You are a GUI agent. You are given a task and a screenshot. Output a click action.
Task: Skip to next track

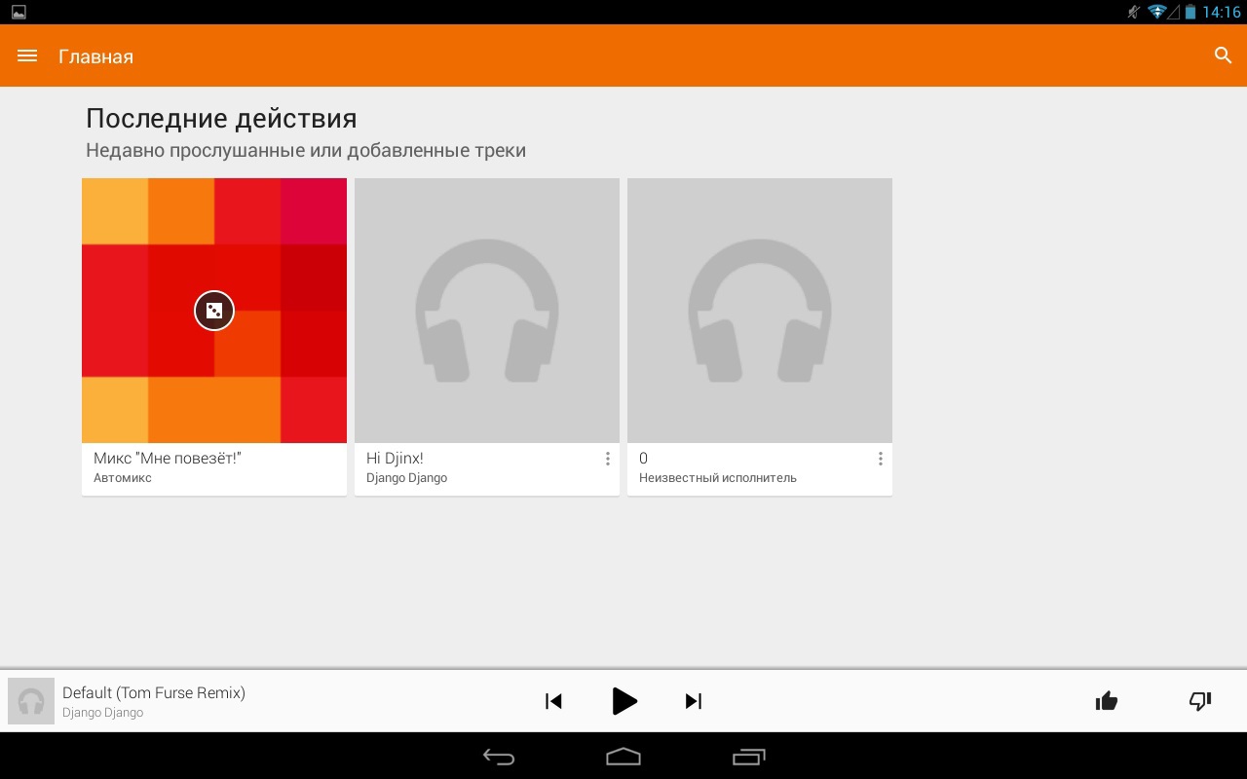(694, 701)
